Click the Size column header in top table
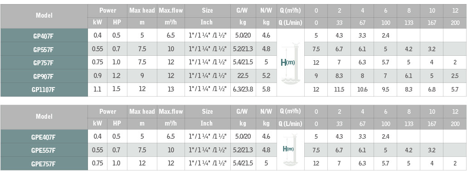This screenshot has height=175, width=467. click(x=207, y=11)
